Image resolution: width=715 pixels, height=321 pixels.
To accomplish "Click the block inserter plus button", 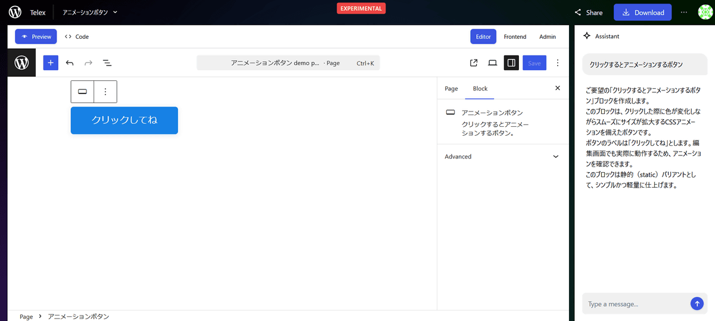I will coord(51,63).
